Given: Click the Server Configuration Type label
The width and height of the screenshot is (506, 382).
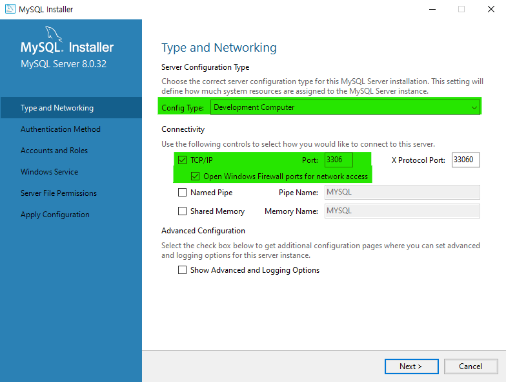Looking at the screenshot, I should click(x=205, y=67).
